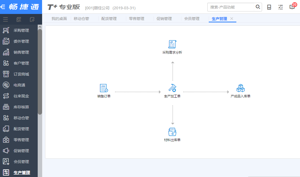Open 生产管理 sidebar menu label
Viewport: 300px width, 177px height.
(x=22, y=172)
